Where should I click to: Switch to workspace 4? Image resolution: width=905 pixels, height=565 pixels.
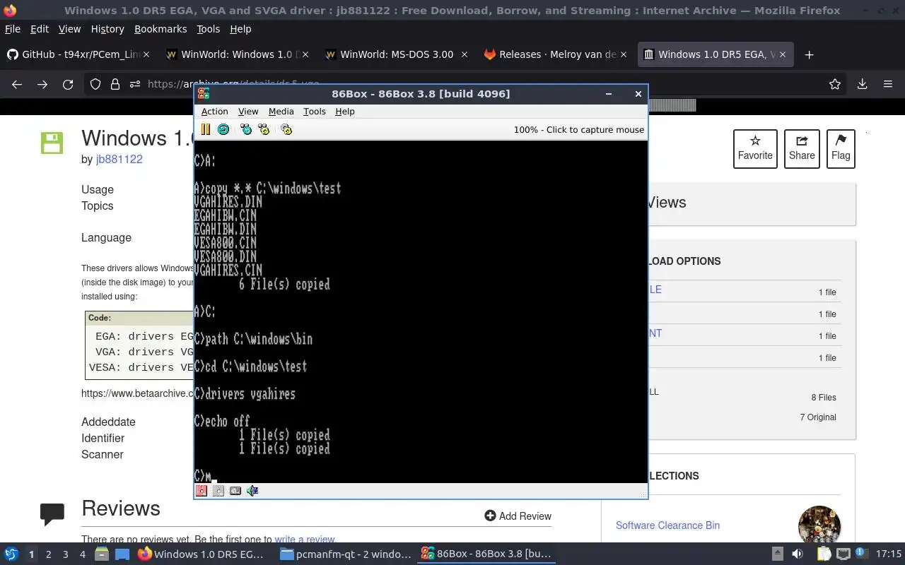click(x=82, y=554)
